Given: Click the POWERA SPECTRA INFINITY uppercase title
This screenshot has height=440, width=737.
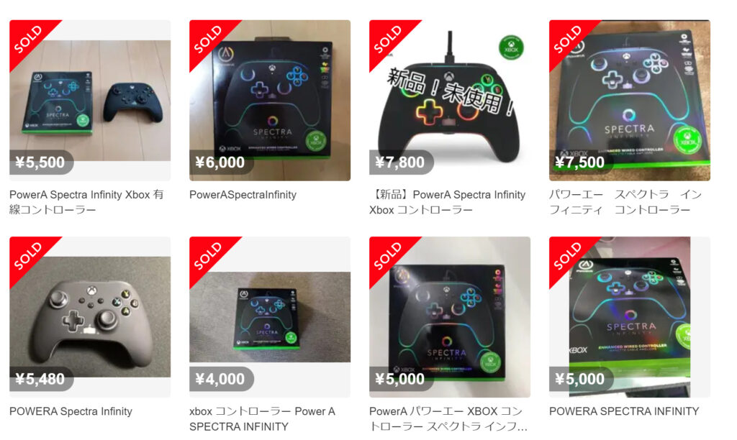Looking at the screenshot, I should pyautogui.click(x=624, y=411).
